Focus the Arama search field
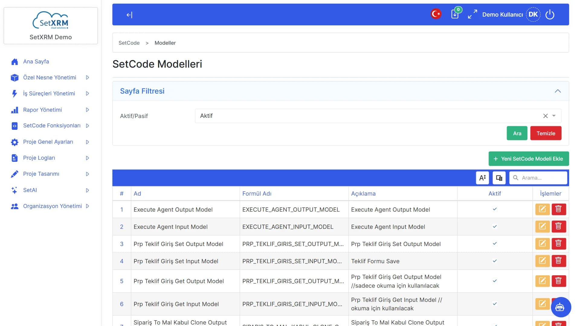Screen dimensions: 580x326 tap(538, 178)
